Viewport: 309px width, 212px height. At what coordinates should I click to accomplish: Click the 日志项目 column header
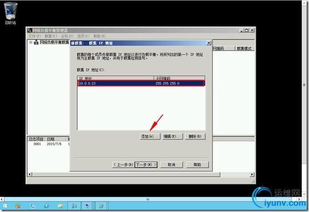pyautogui.click(x=36, y=139)
